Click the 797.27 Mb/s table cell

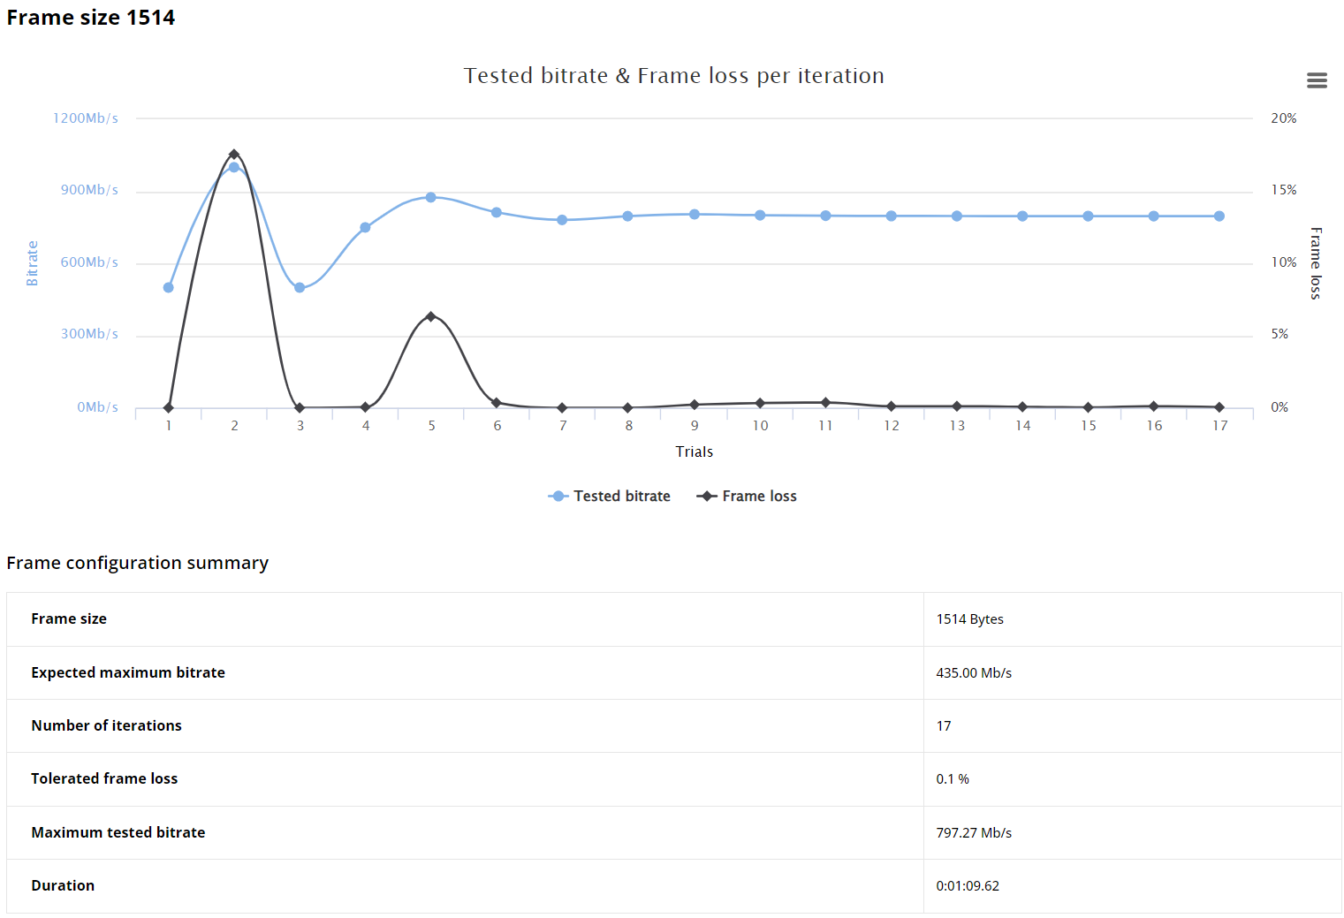pyautogui.click(x=974, y=833)
